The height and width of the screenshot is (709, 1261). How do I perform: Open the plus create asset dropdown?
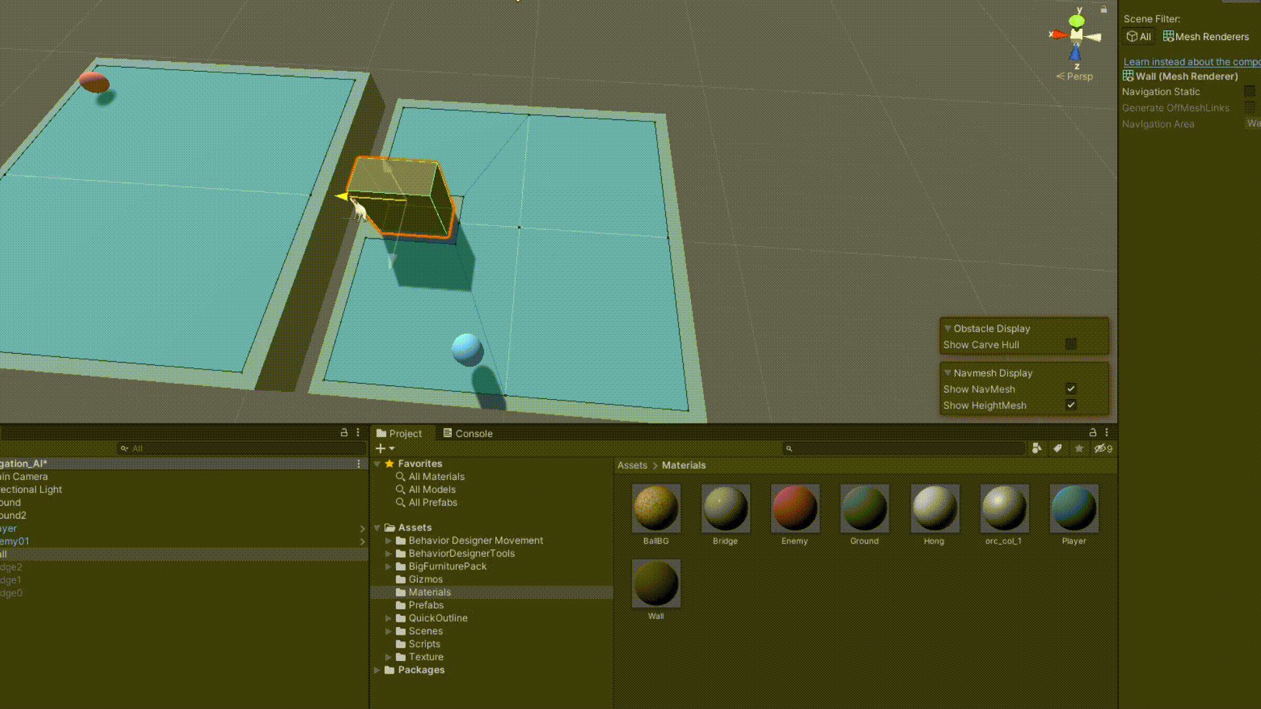click(384, 448)
